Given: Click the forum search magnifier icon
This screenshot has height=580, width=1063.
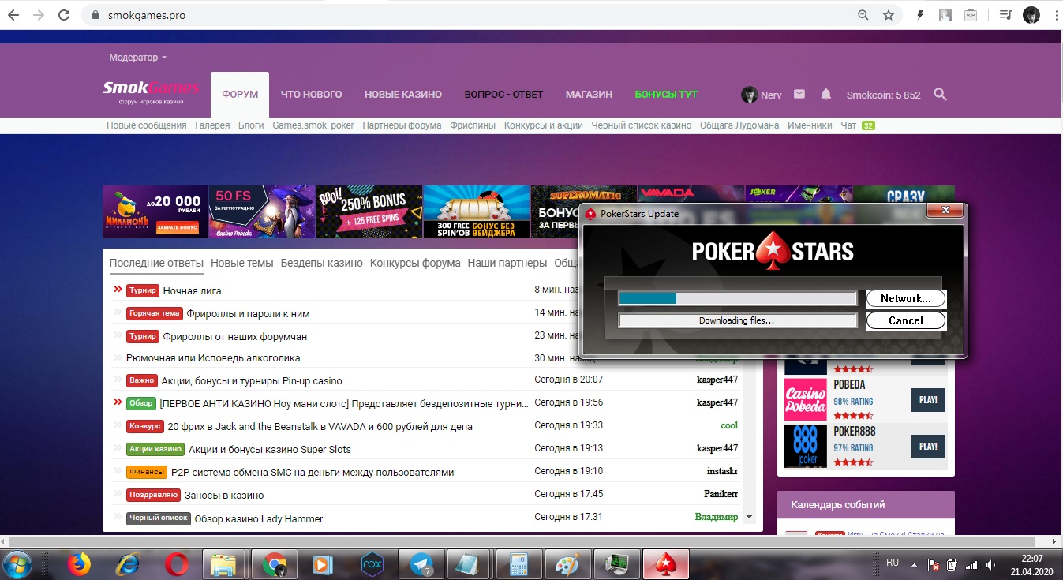Looking at the screenshot, I should (x=940, y=94).
